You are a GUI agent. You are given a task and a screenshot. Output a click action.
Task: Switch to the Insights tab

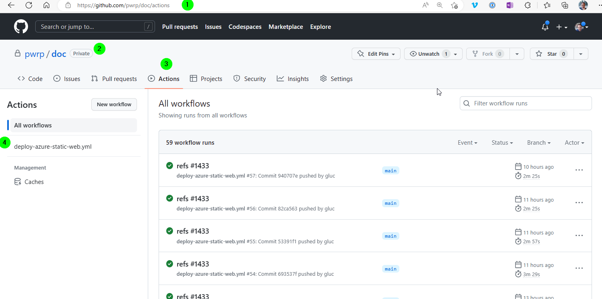[x=293, y=79]
